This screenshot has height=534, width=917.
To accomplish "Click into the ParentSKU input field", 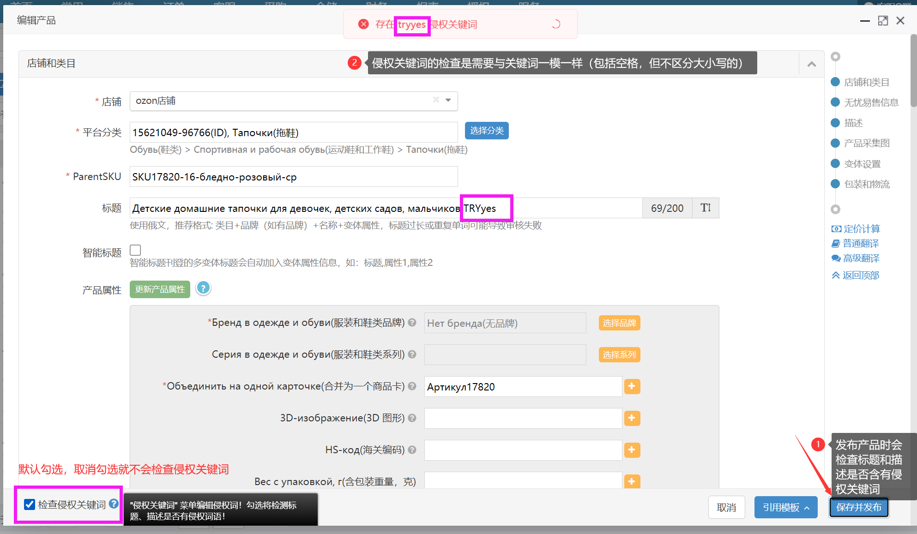I will (x=293, y=177).
